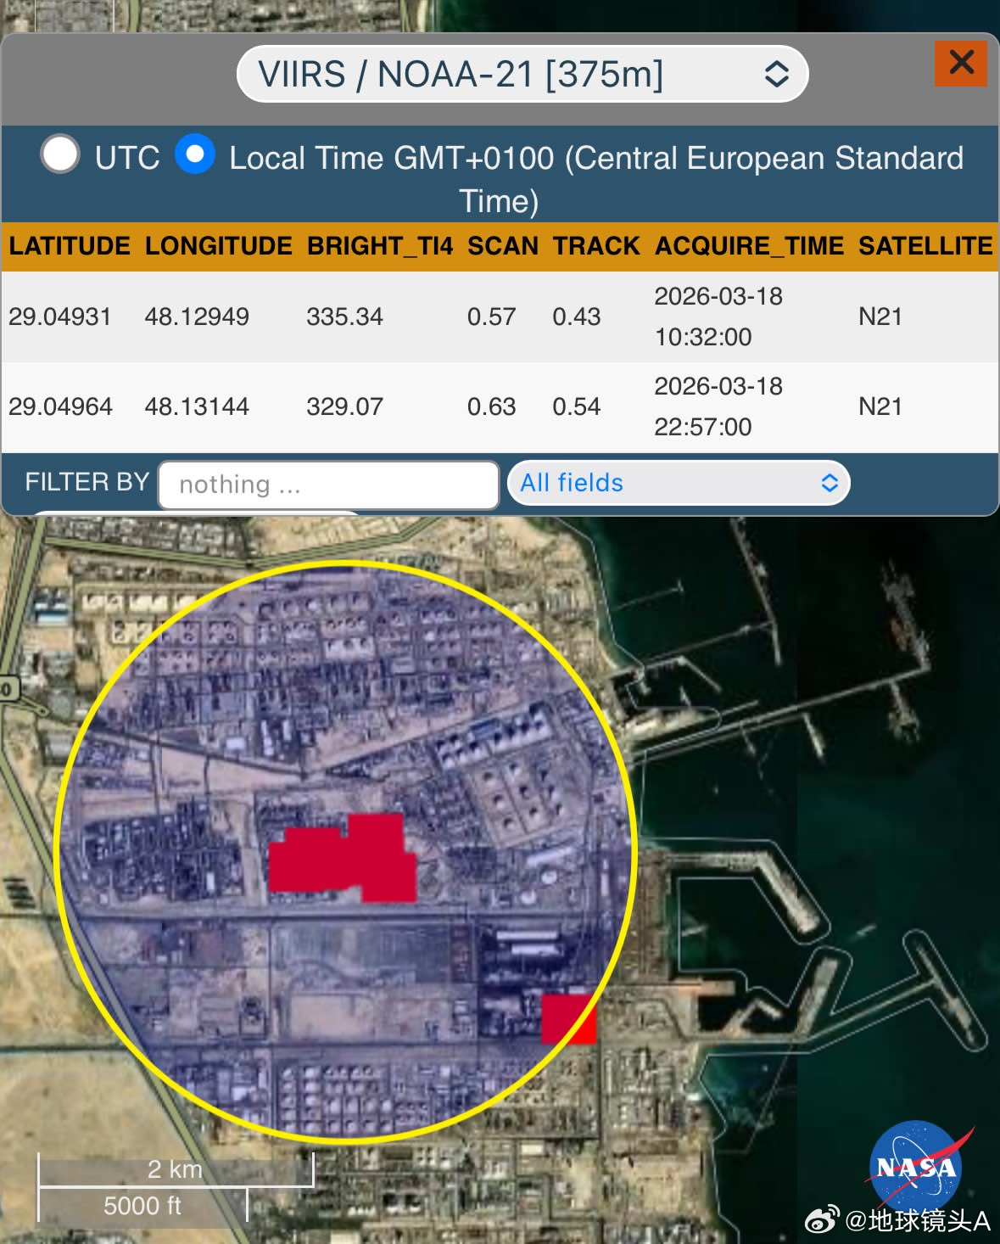Select acquire time 2026-03-18 22:57:00

(718, 406)
